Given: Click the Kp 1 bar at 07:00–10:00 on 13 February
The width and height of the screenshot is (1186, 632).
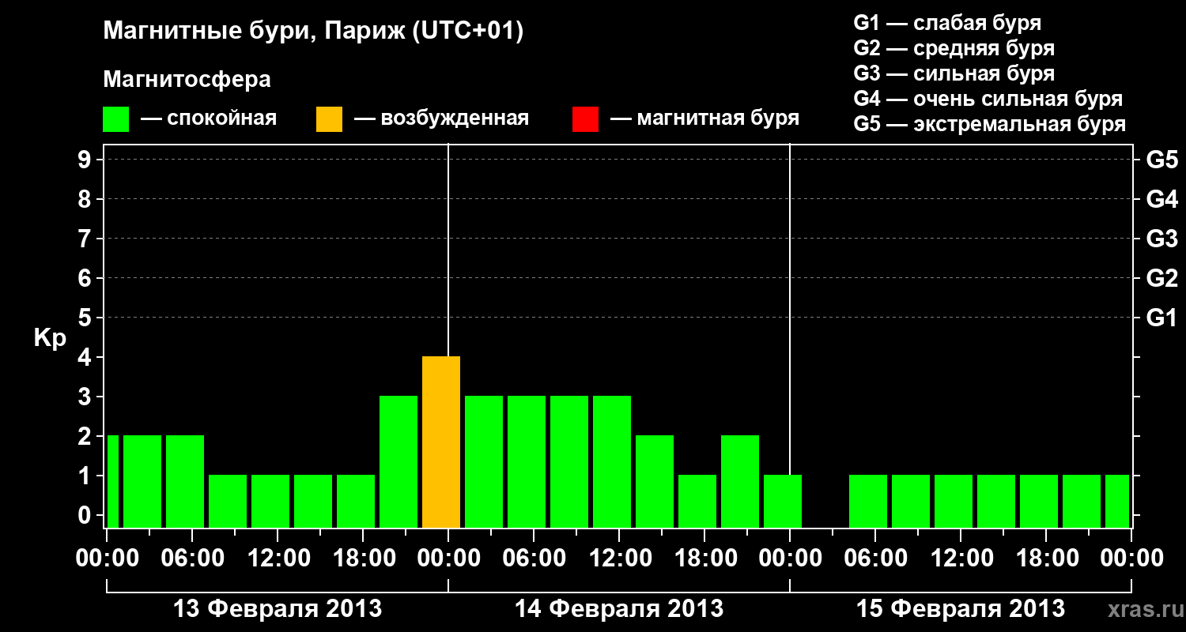Looking at the screenshot, I should coord(228,502).
